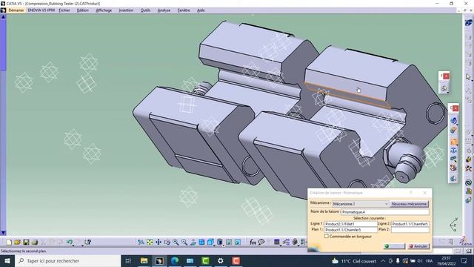Open the Formula f(x) tool
This screenshot has height=267, width=474.
253,243
